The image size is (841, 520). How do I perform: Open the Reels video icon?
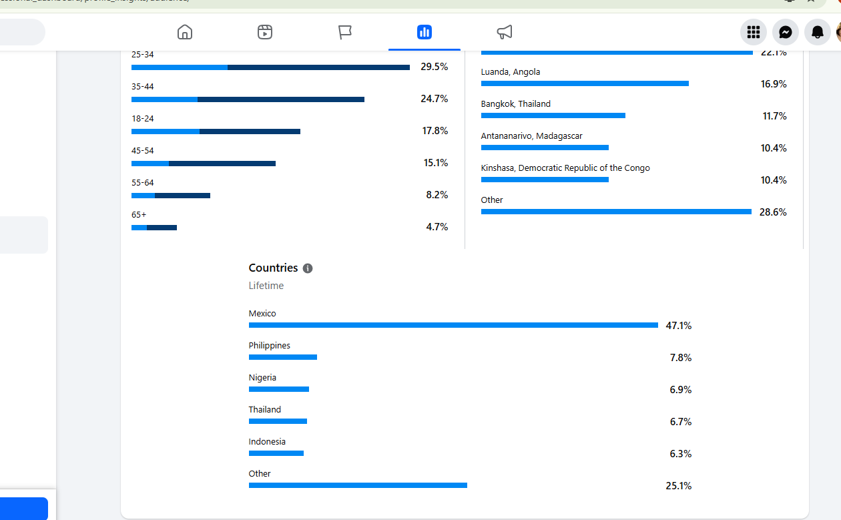(265, 32)
